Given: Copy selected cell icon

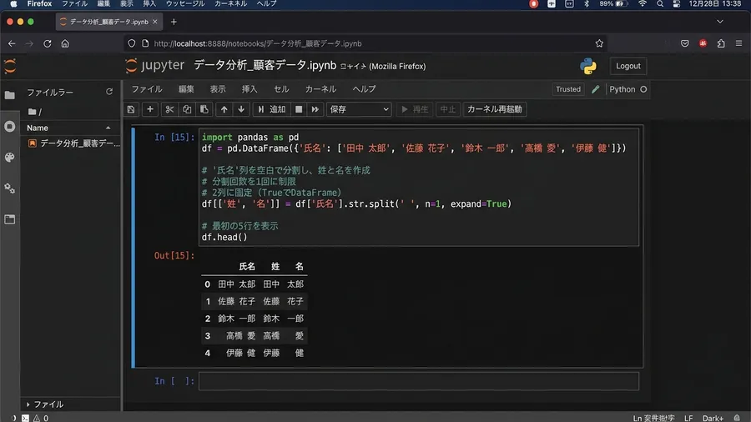Looking at the screenshot, I should pyautogui.click(x=187, y=109).
